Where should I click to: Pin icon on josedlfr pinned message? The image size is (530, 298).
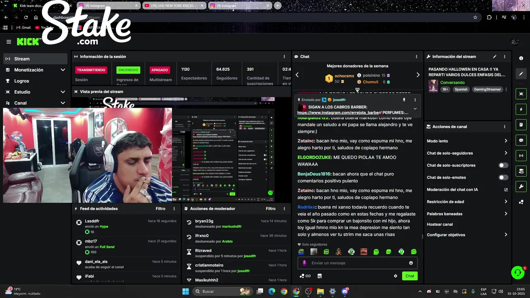click(404, 100)
